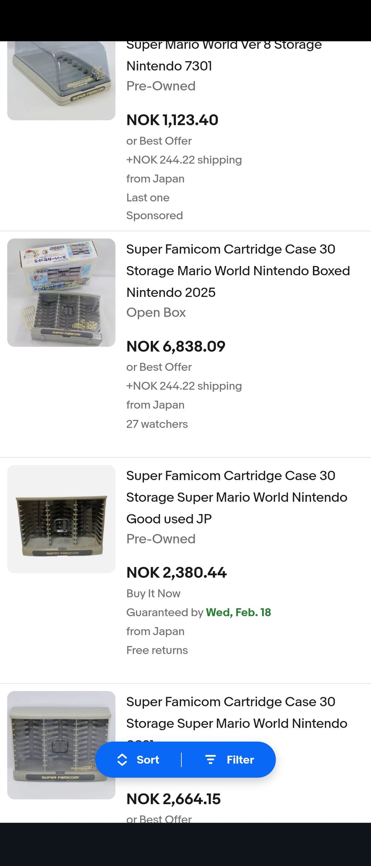Select the last listing's title text
The image size is (371, 866).
(x=236, y=713)
